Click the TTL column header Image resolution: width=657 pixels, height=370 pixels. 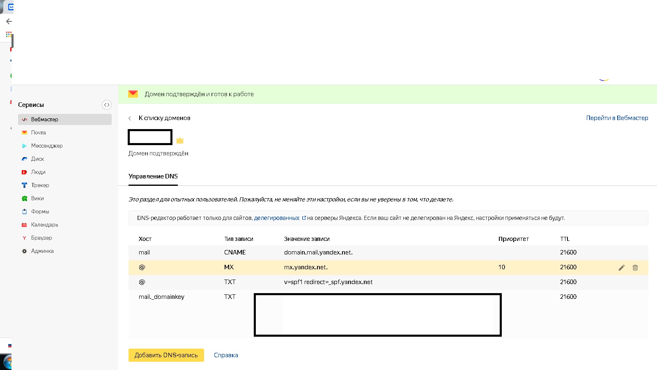click(x=565, y=239)
